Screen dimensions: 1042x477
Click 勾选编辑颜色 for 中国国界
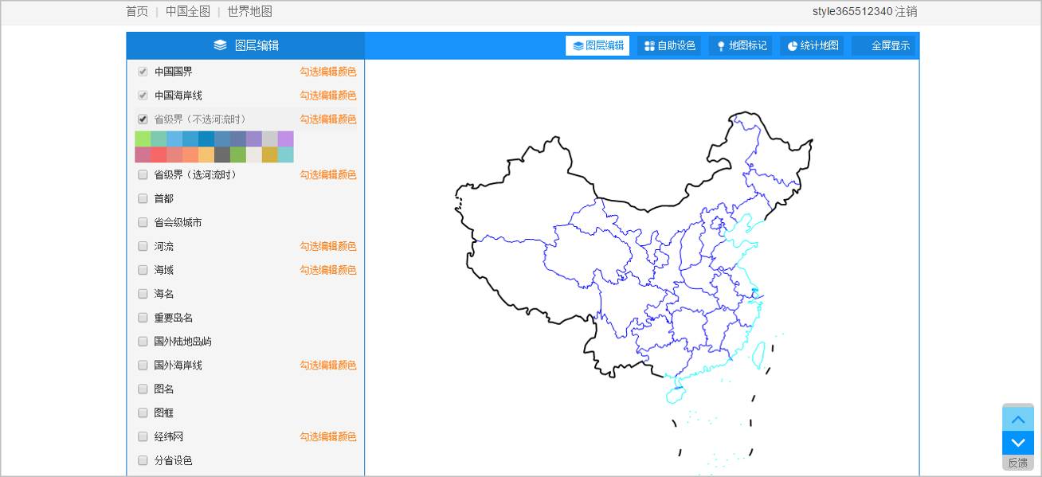pos(327,72)
